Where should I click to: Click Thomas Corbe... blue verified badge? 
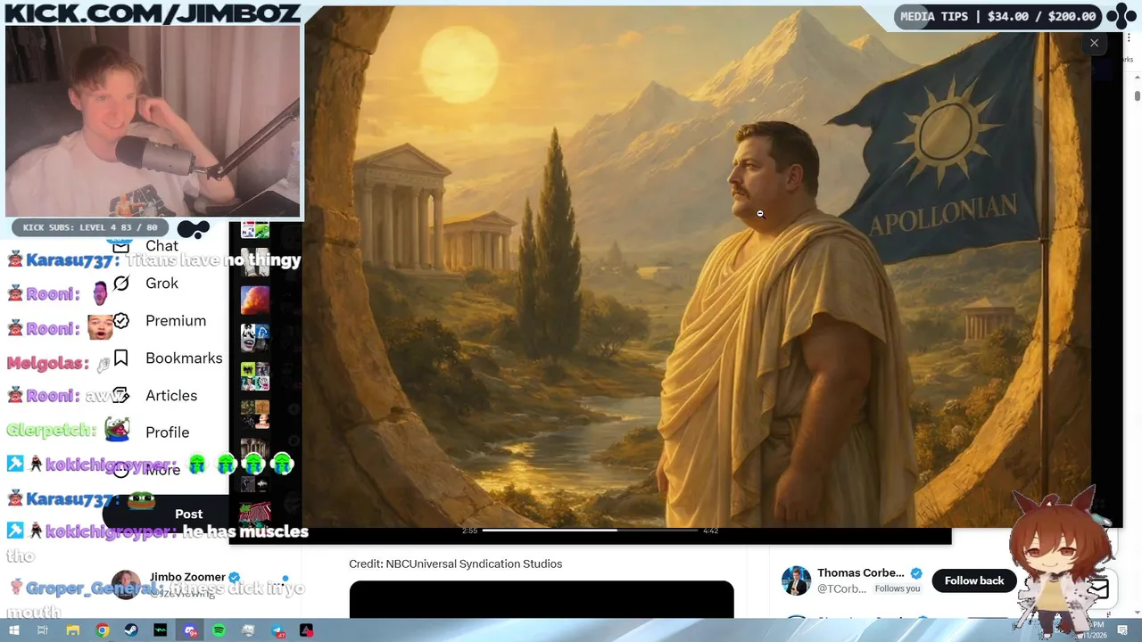916,573
